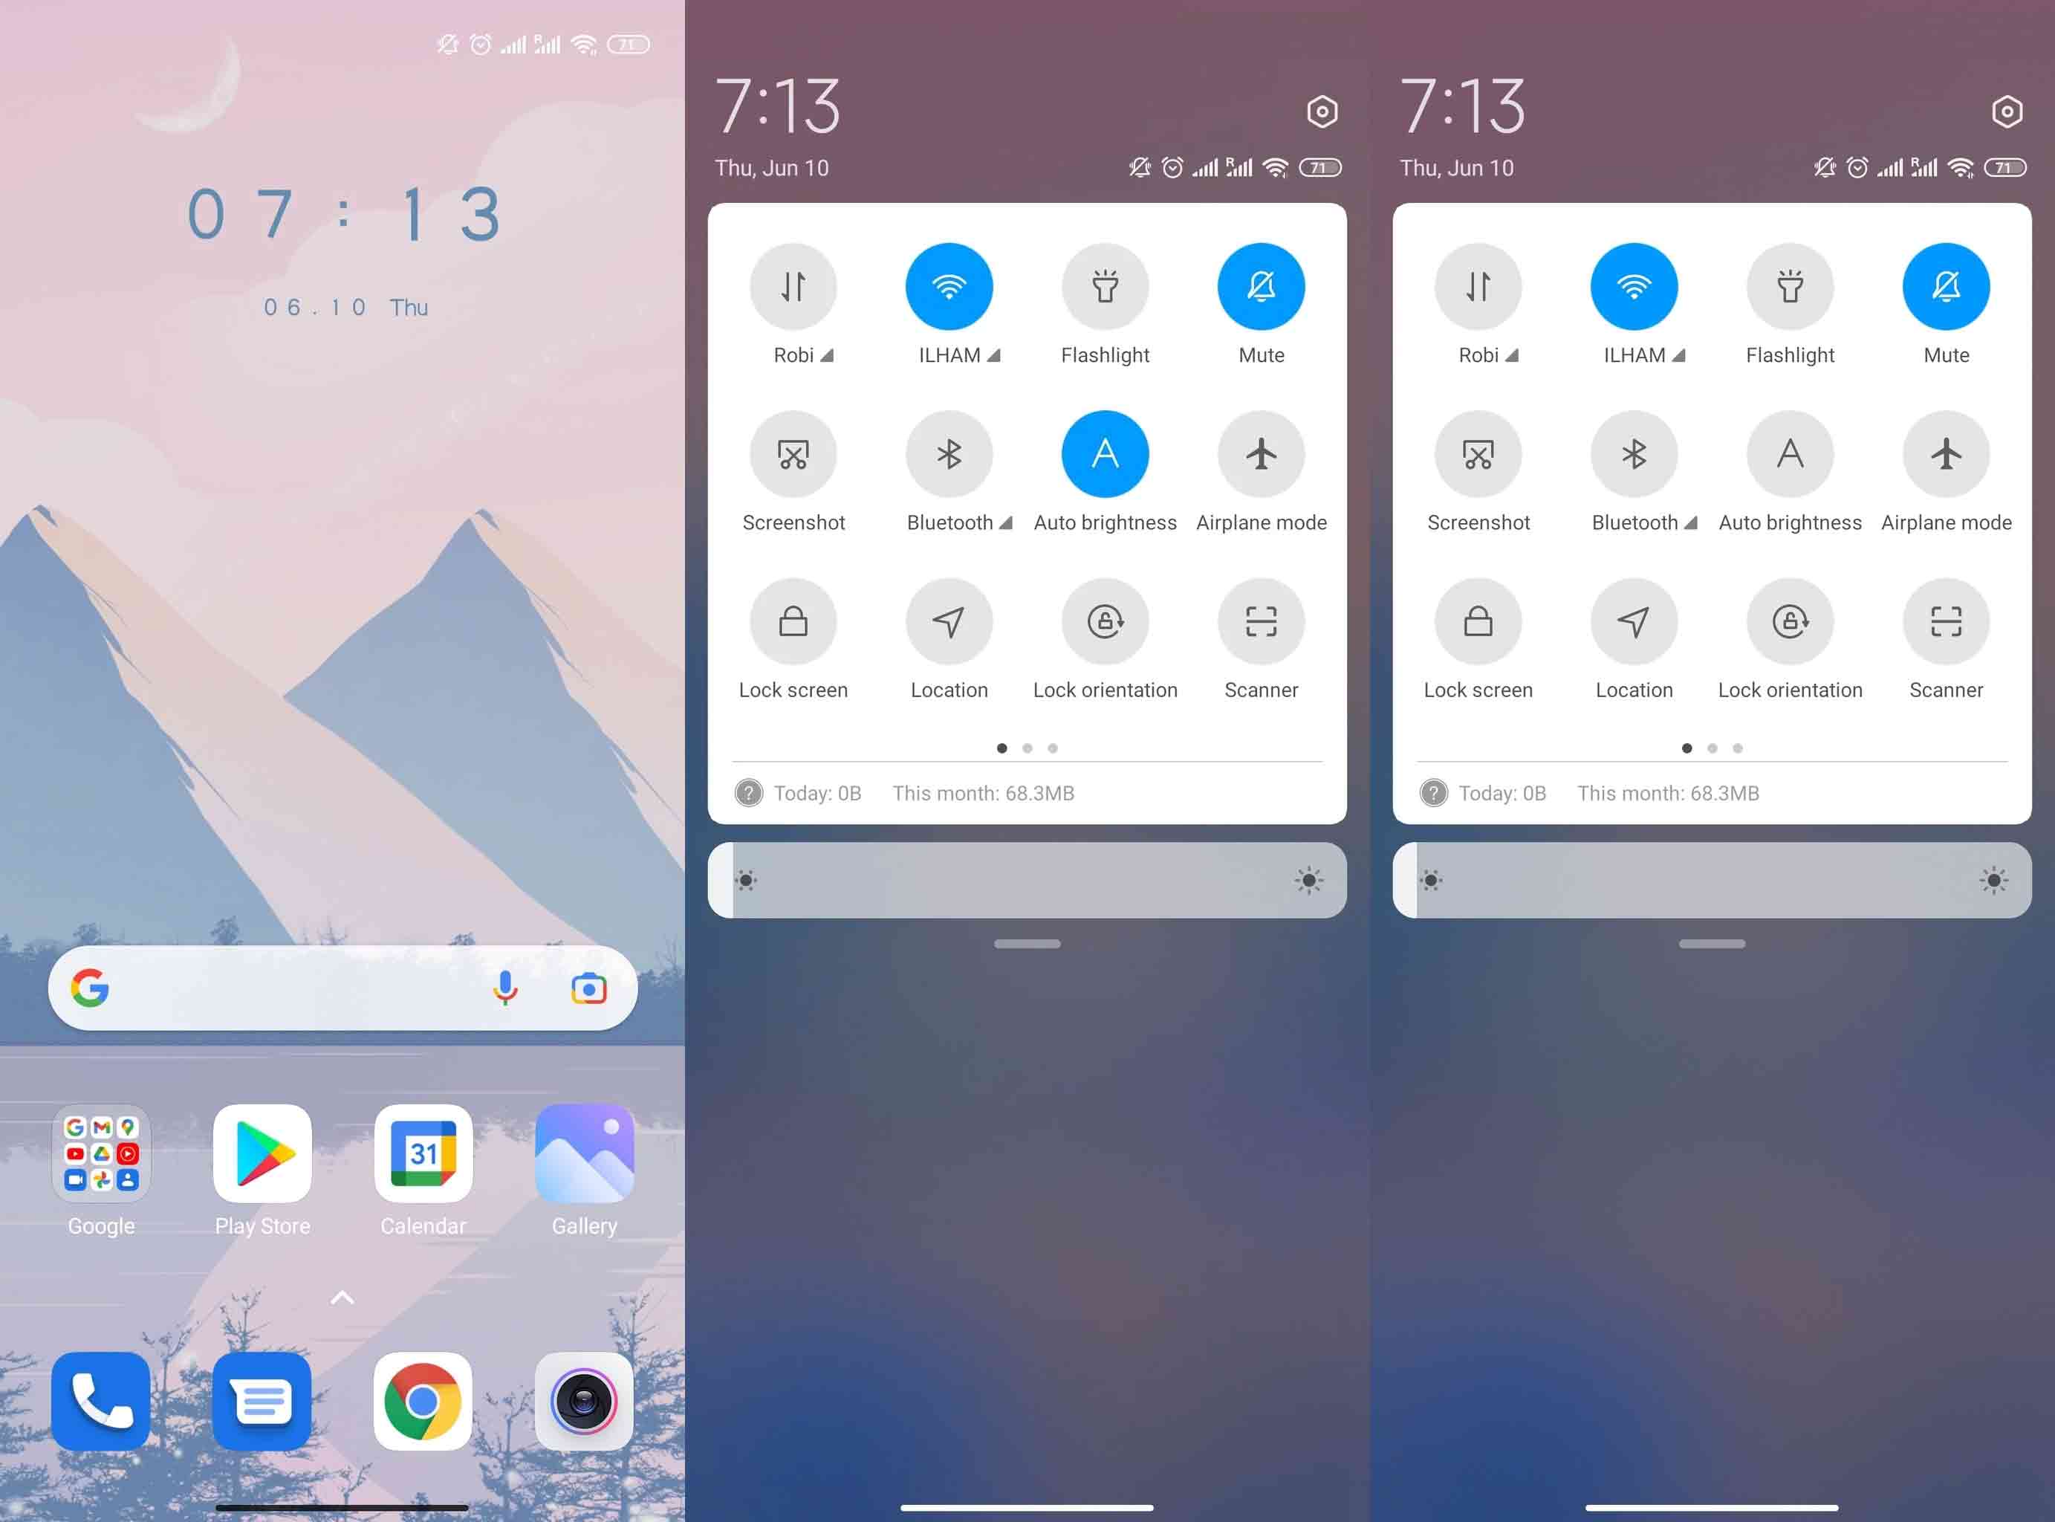Tap the Location quick toggle
Image resolution: width=2055 pixels, height=1522 pixels.
[x=949, y=621]
